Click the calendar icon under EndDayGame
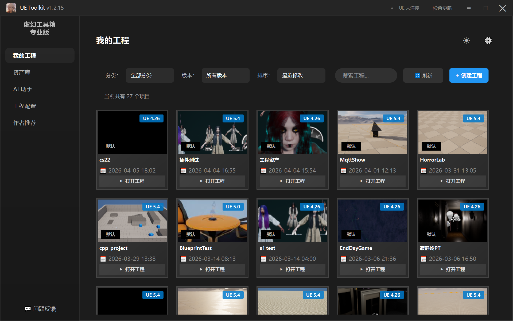Image resolution: width=513 pixels, height=321 pixels. [x=343, y=259]
